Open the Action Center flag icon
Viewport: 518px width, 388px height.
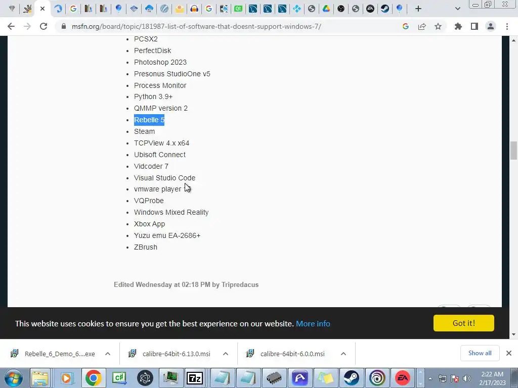[455, 378]
